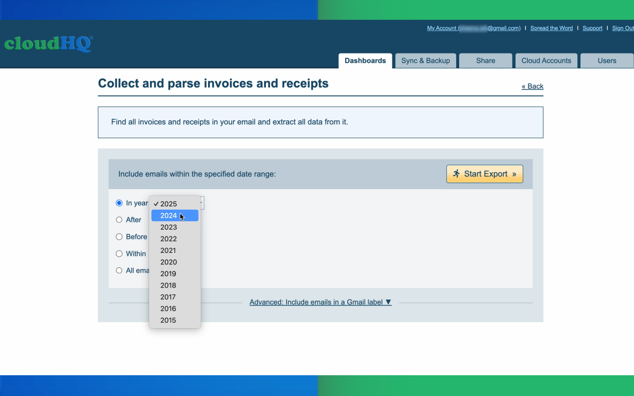Open the My Account link
Image resolution: width=634 pixels, height=396 pixels.
(x=474, y=28)
